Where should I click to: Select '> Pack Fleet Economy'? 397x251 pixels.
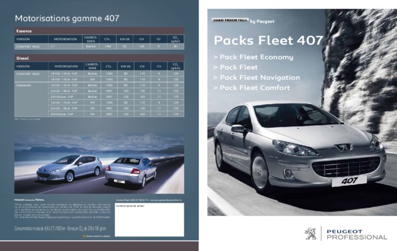[253, 57]
